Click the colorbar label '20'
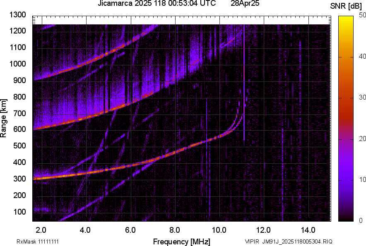366x246 pixels. click(363, 139)
